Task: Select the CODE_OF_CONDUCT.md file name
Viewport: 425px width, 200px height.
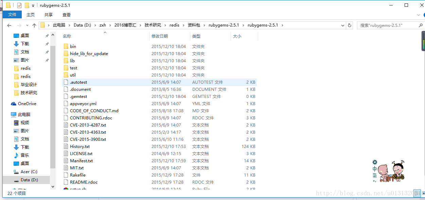Action: [94, 111]
